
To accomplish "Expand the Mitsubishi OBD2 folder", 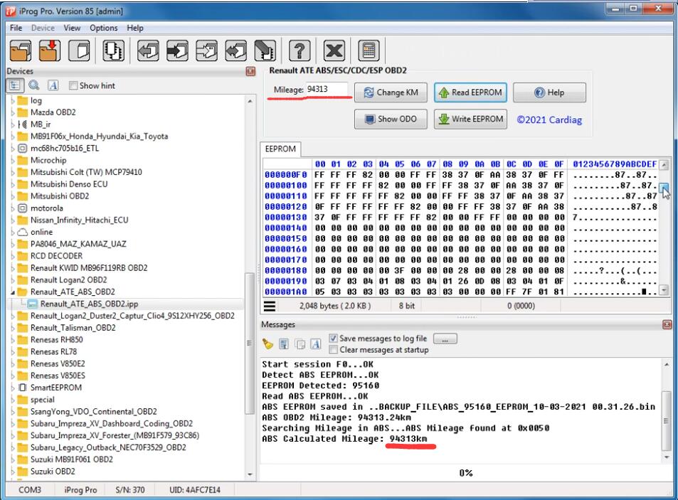I will [x=13, y=196].
